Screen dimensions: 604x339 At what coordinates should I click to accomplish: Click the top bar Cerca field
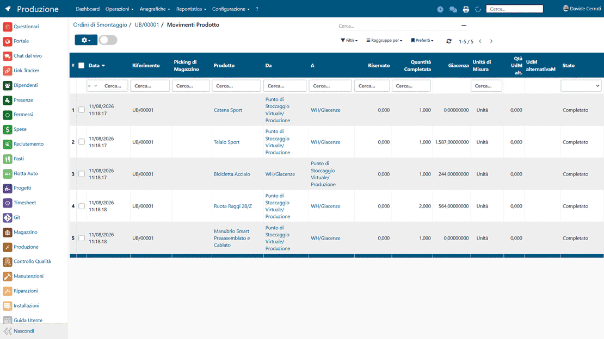(514, 9)
